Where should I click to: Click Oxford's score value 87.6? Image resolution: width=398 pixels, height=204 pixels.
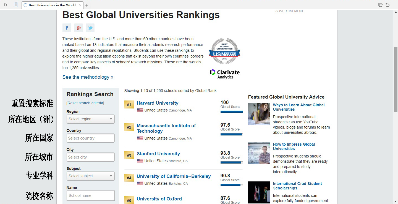(x=225, y=198)
